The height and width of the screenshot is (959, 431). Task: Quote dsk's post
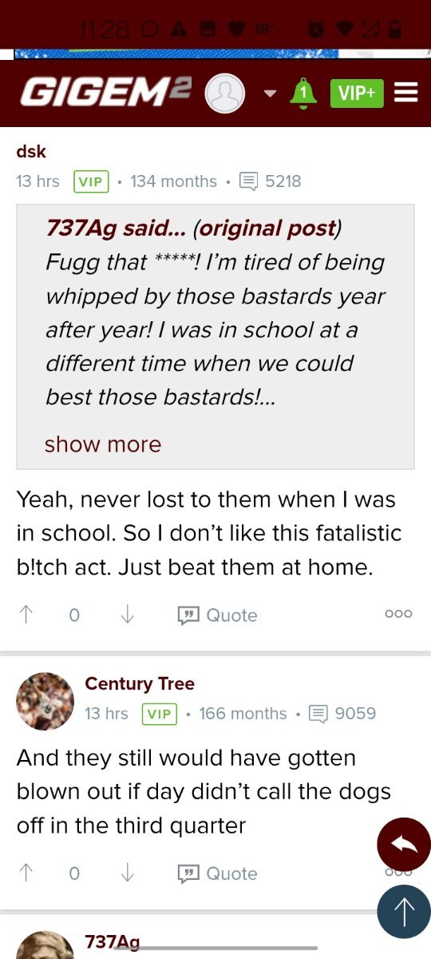click(217, 615)
